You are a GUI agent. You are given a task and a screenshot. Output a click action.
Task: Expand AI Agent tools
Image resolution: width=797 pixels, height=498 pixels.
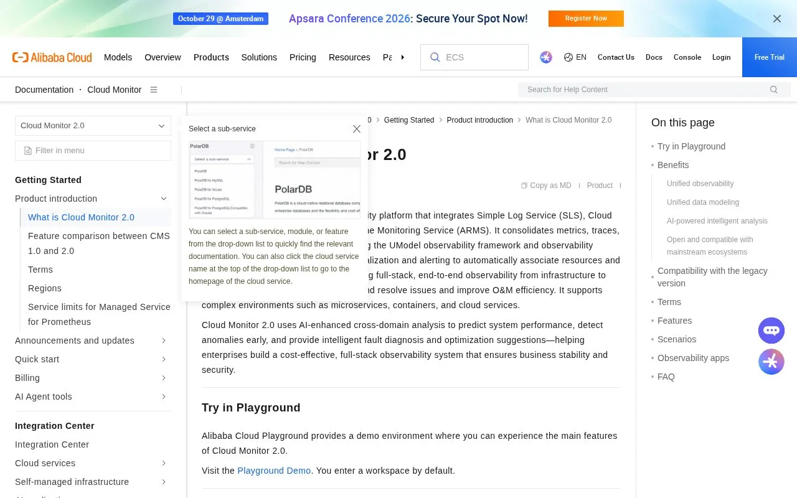[164, 397]
